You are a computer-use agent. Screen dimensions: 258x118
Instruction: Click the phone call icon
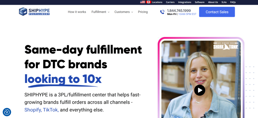tap(163, 12)
